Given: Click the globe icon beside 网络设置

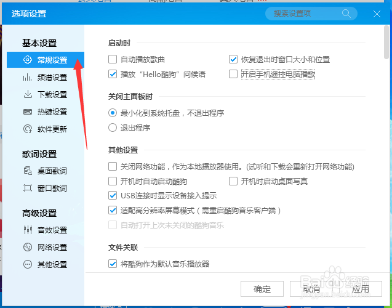Looking at the screenshot, I should coord(28,247).
